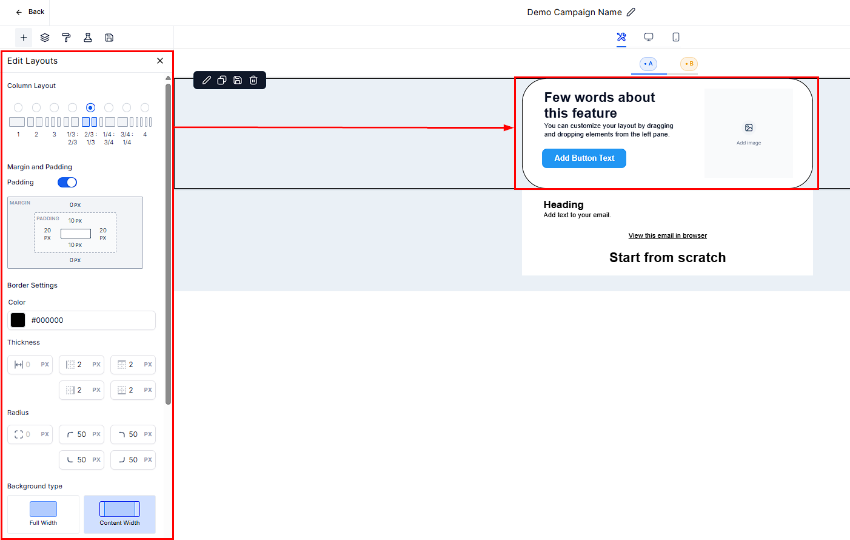Switch to variant A tab
Image resolution: width=850 pixels, height=540 pixels.
[x=649, y=64]
